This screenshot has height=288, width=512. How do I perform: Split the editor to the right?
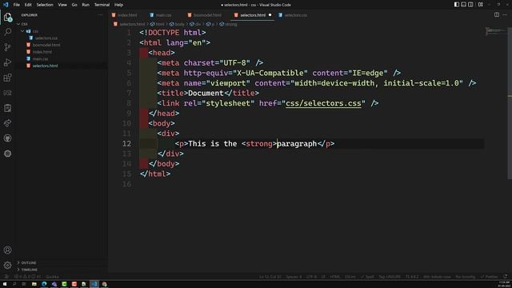pyautogui.click(x=497, y=14)
